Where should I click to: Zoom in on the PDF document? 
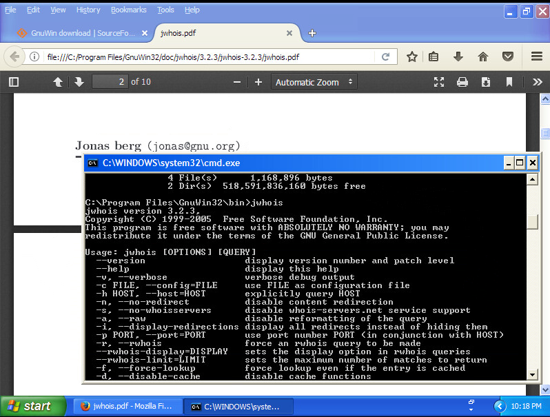[258, 82]
